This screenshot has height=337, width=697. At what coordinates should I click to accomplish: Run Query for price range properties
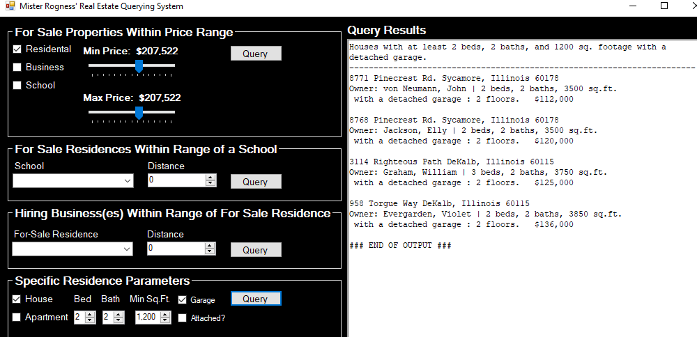tap(256, 54)
